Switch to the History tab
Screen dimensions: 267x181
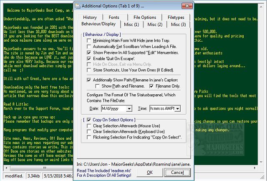click(90, 17)
